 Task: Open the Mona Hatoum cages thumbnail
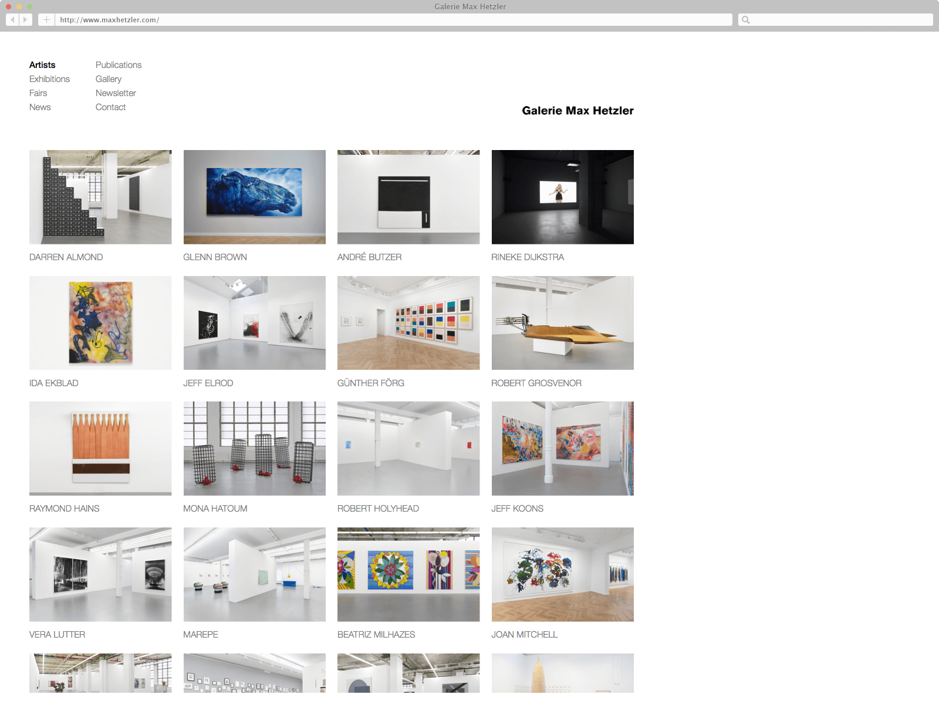point(255,448)
